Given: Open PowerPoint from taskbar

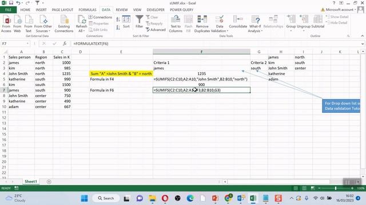Looking at the screenshot, I should [x=215, y=198].
